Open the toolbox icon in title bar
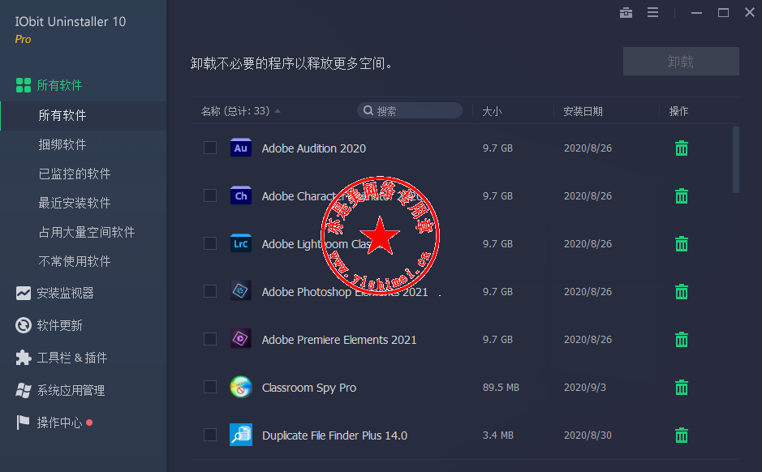This screenshot has width=762, height=472. click(x=626, y=13)
